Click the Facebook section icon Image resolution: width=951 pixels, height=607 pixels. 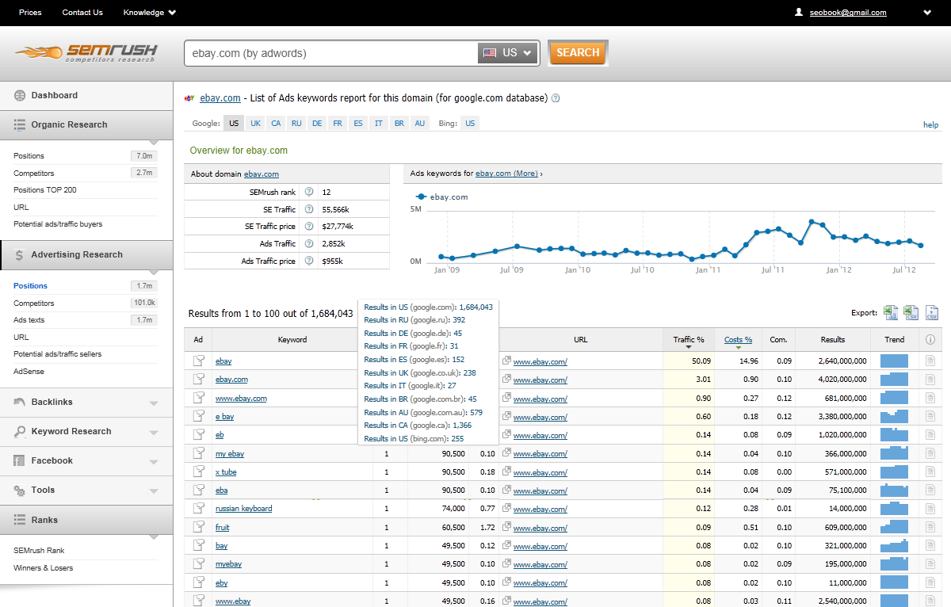(20, 460)
